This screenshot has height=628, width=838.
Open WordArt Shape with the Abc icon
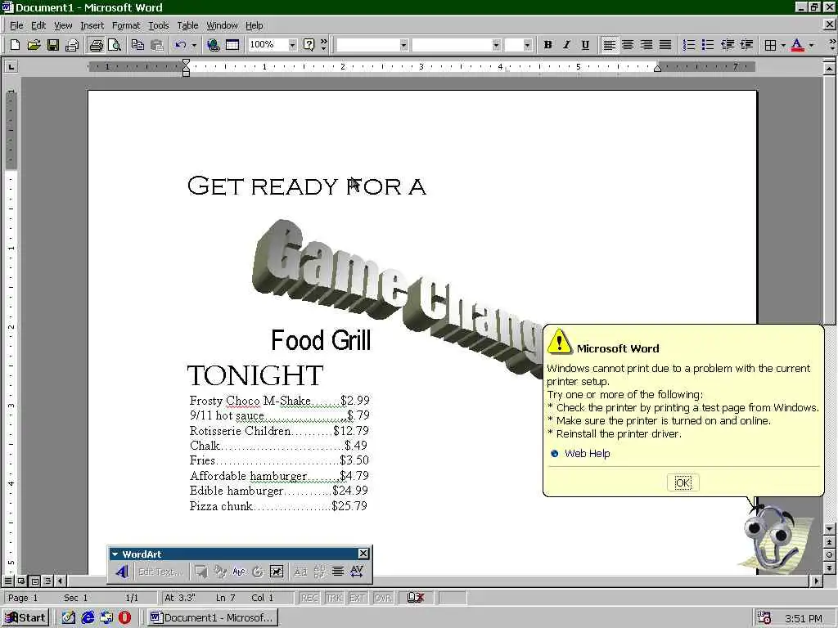pyautogui.click(x=239, y=572)
